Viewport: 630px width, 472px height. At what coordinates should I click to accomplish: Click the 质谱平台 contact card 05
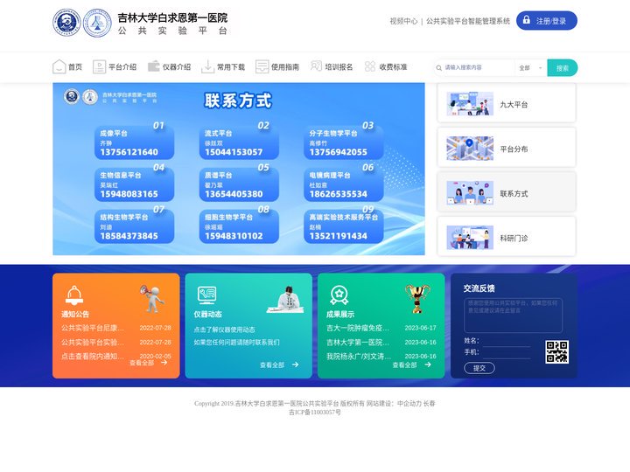[x=239, y=184]
